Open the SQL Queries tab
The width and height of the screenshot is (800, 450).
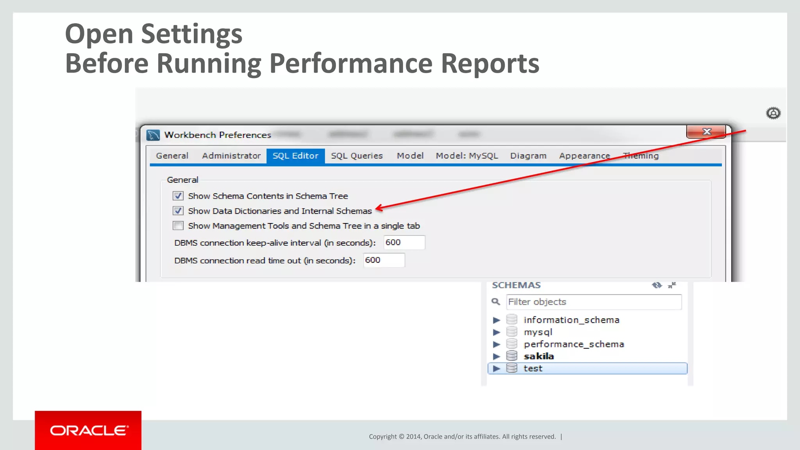(x=357, y=156)
